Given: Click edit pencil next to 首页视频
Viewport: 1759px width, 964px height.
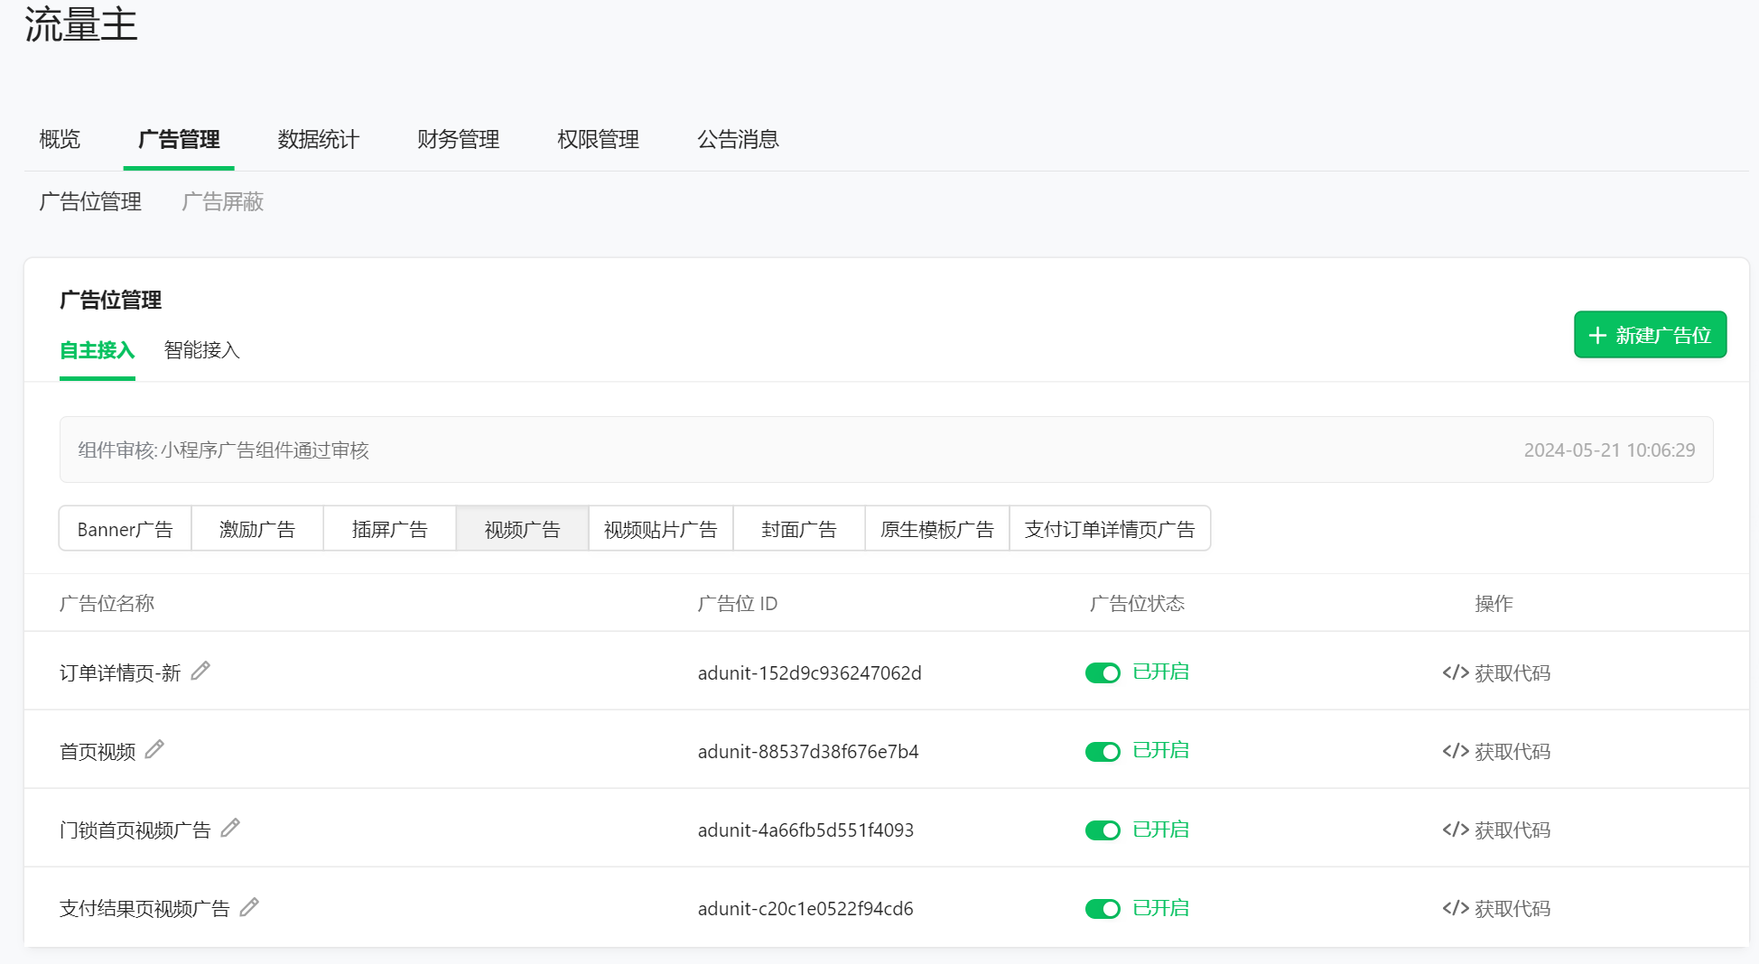Looking at the screenshot, I should click(x=154, y=749).
